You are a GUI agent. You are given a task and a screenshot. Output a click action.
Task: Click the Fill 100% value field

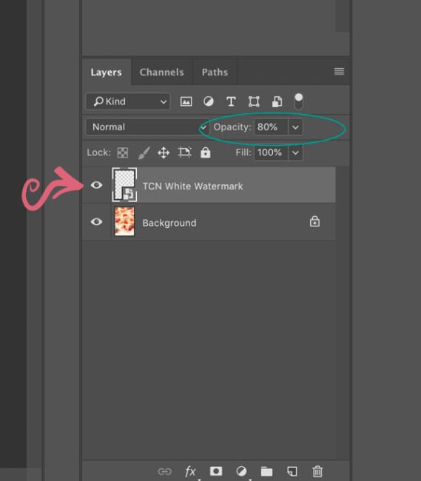tap(271, 152)
